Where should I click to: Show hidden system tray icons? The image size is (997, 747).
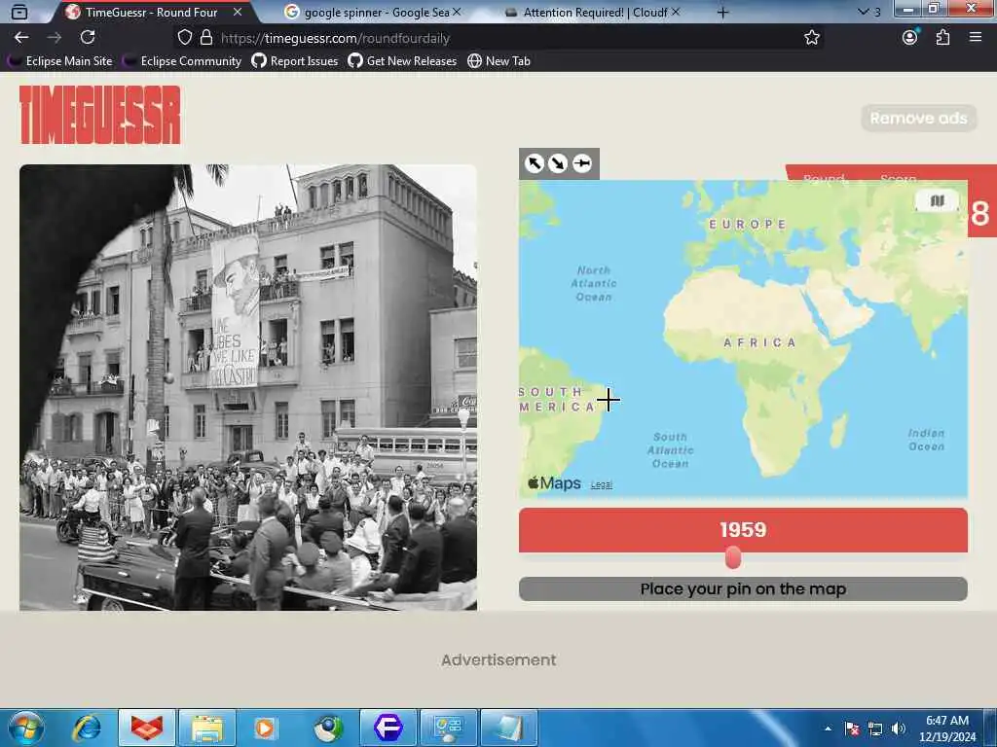coord(828,729)
